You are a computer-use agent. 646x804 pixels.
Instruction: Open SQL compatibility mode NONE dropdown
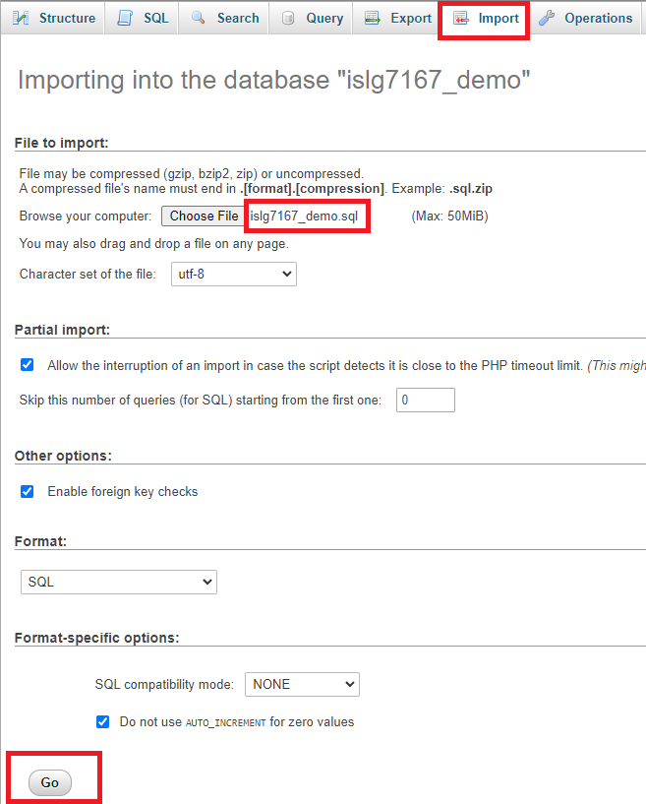click(302, 685)
